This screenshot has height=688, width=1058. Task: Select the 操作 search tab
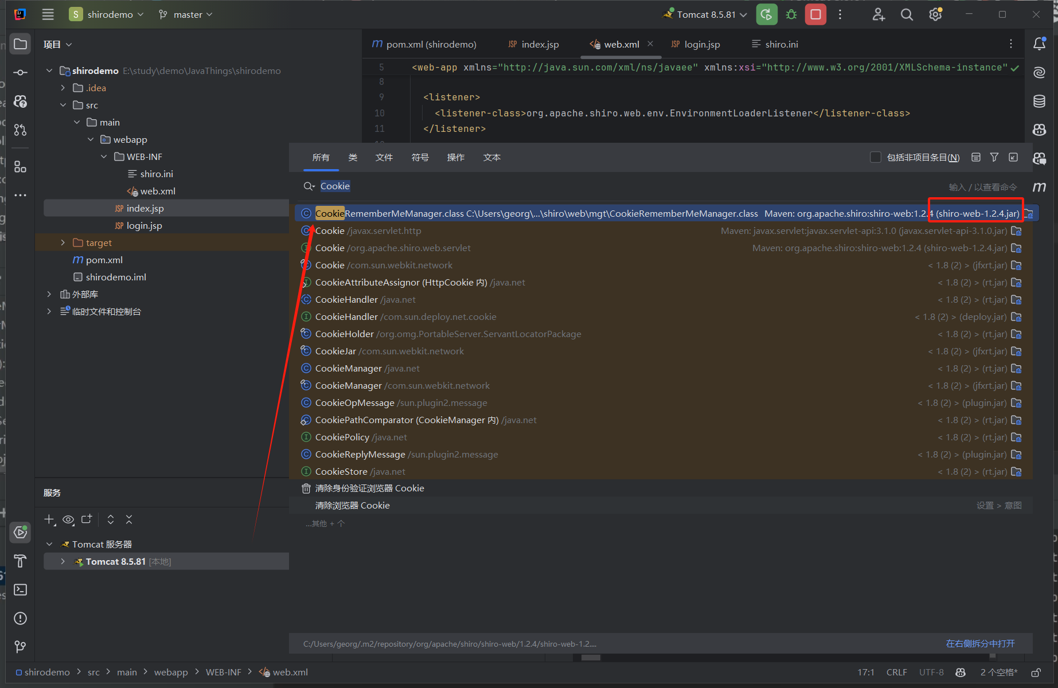click(x=455, y=157)
